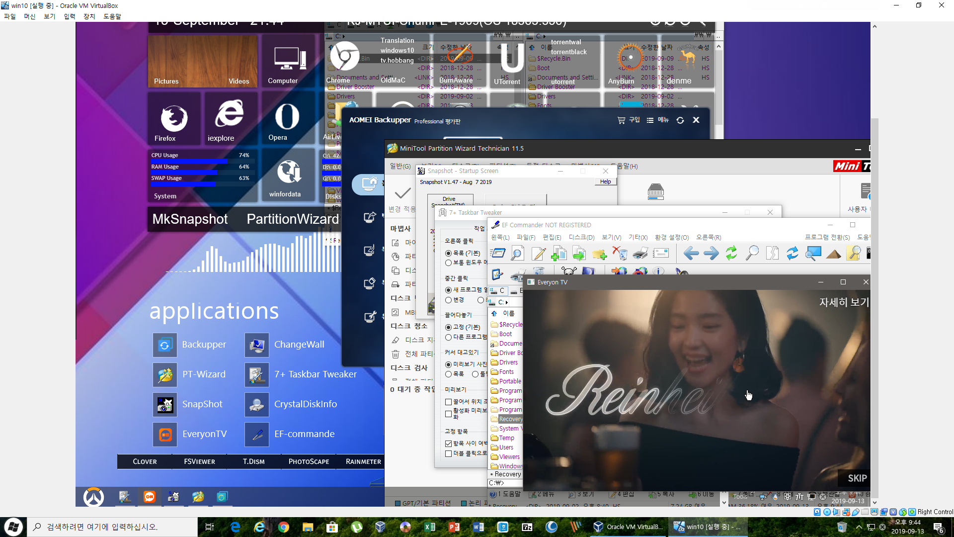Click AOMEI Backupper purchase (구입) button

click(x=629, y=120)
